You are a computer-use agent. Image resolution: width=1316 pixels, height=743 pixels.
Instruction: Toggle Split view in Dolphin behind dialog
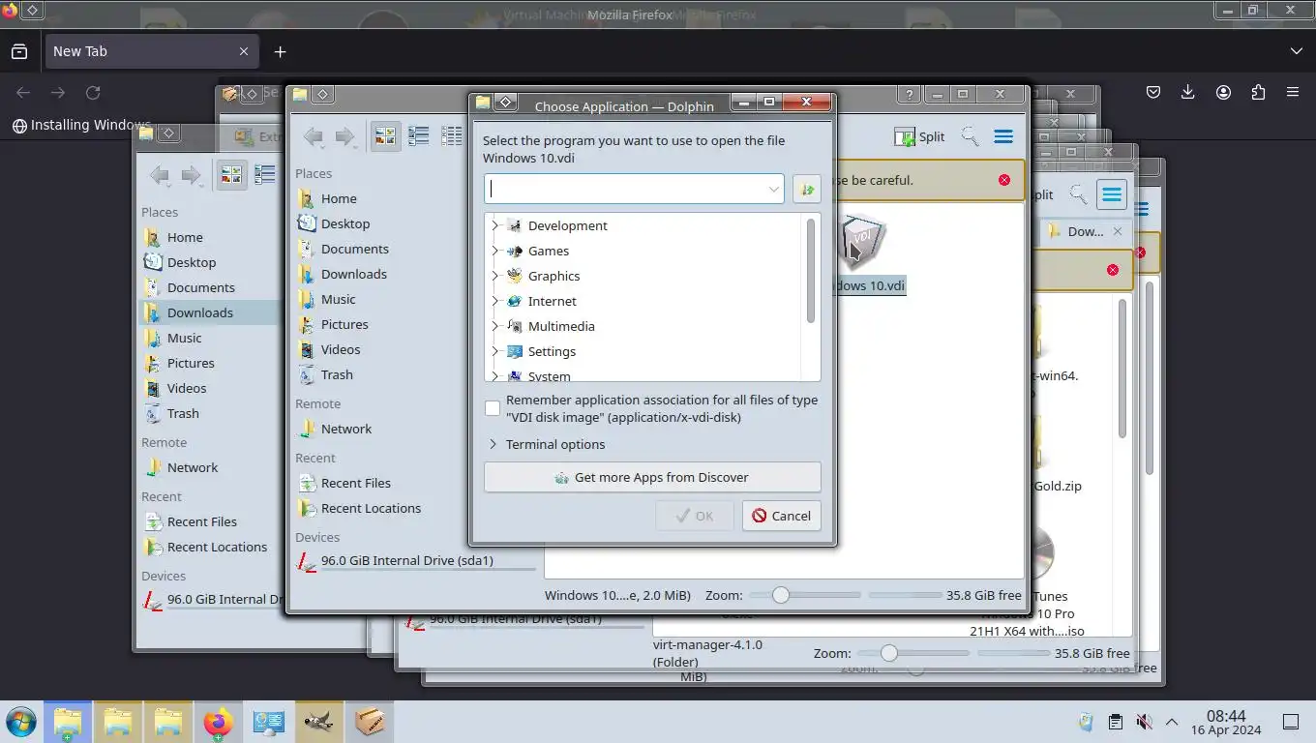click(919, 136)
